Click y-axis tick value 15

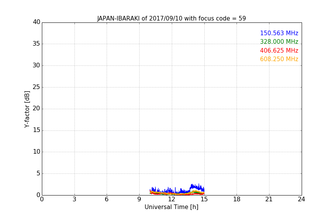tap(36, 130)
